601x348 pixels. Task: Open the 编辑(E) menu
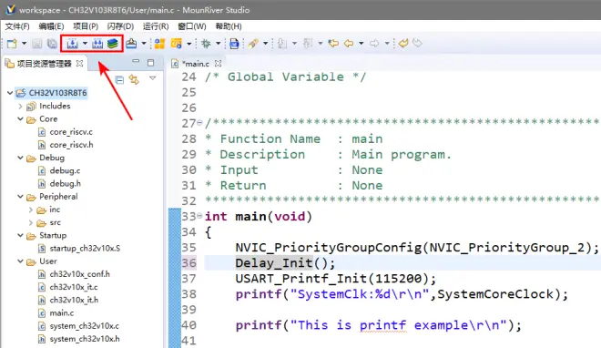[51, 26]
